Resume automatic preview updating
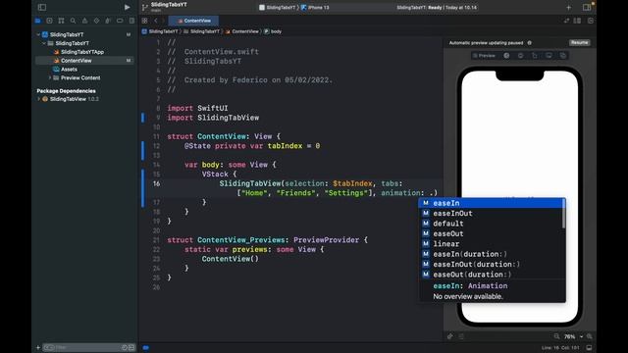The height and width of the screenshot is (353, 628). coord(579,43)
